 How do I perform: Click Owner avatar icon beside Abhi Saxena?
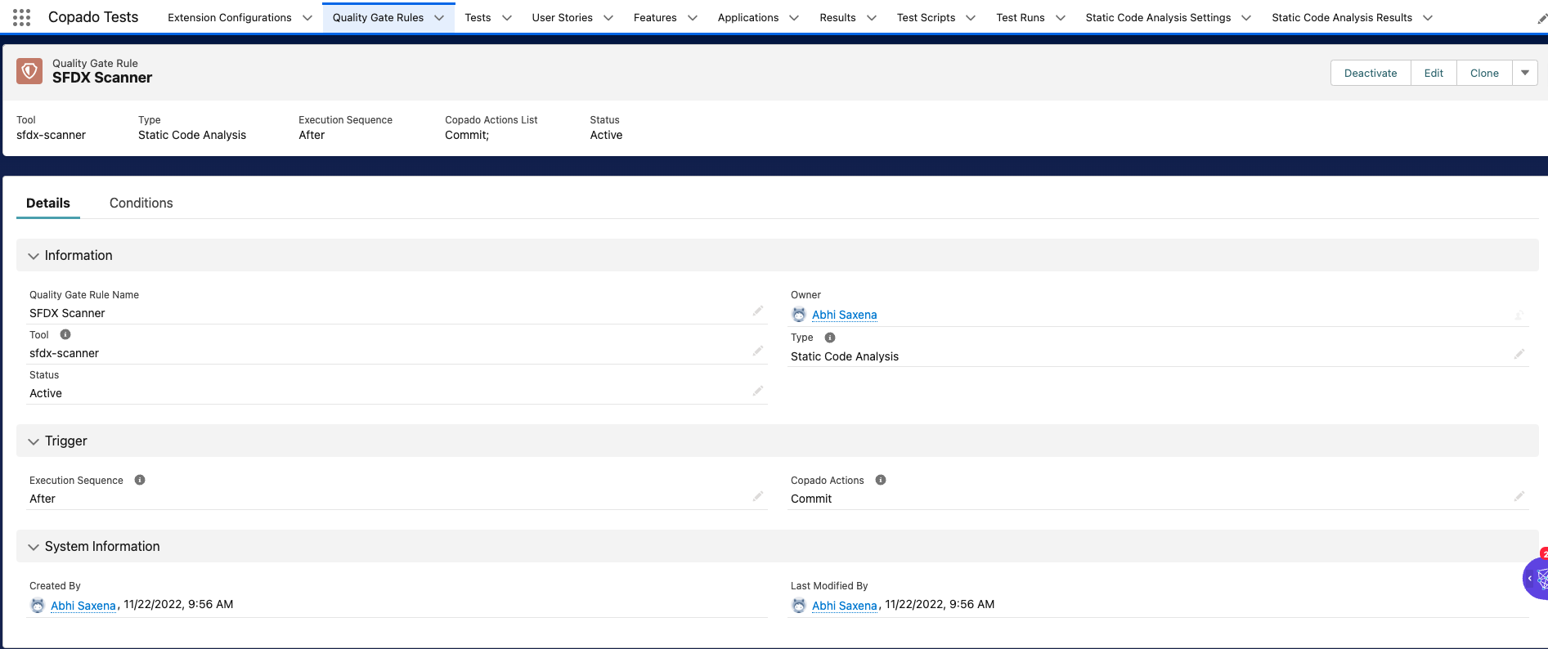point(799,315)
